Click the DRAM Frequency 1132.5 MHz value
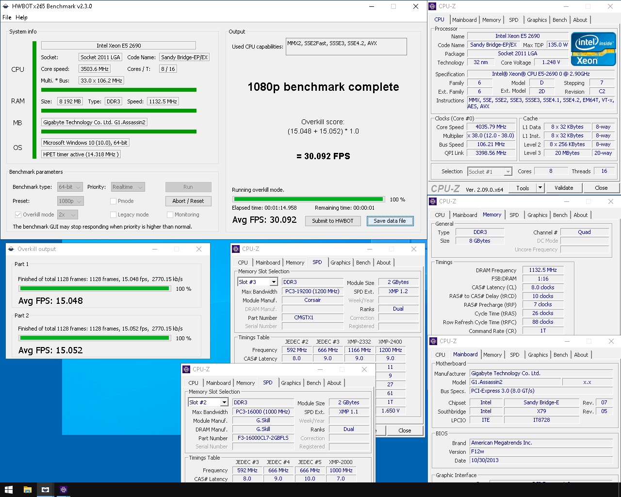This screenshot has height=497, width=621. [x=543, y=270]
